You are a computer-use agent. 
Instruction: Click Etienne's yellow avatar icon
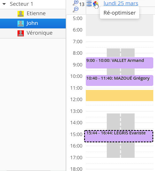coord(21,14)
